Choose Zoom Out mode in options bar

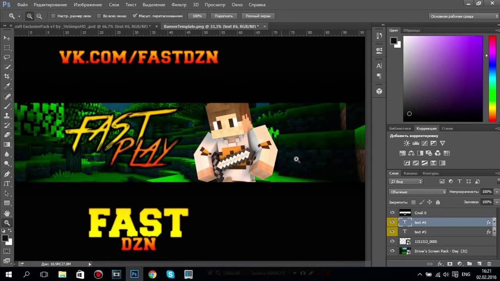[x=39, y=16]
